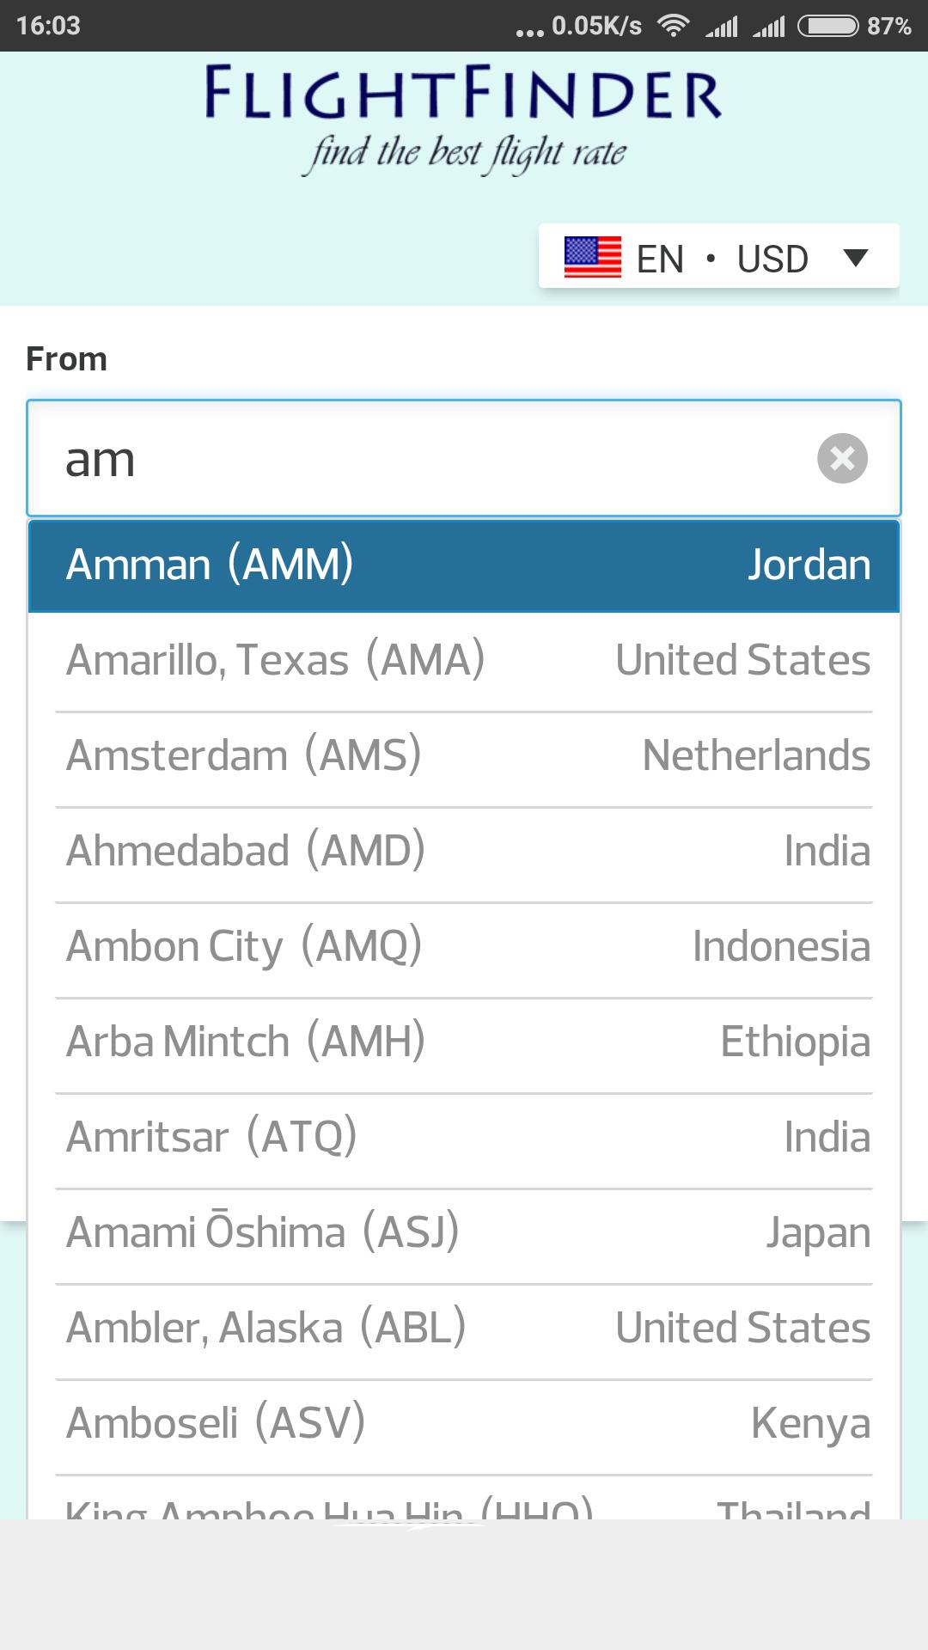Choose King Amphoe Hua Hin (HHQ) Thailand

(x=464, y=1499)
